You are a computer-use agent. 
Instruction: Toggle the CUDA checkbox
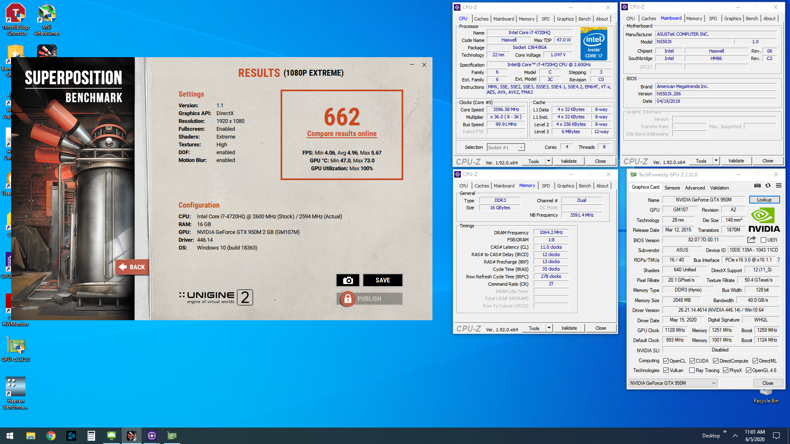tap(692, 361)
